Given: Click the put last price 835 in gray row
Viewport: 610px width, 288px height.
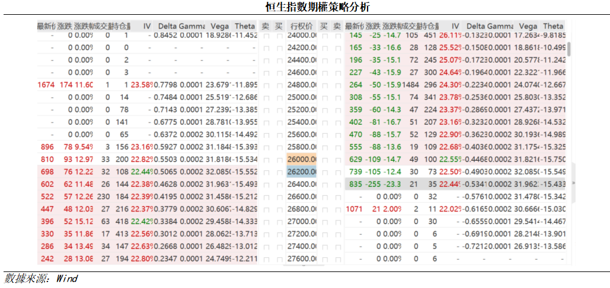Looking at the screenshot, I should 356,185.
